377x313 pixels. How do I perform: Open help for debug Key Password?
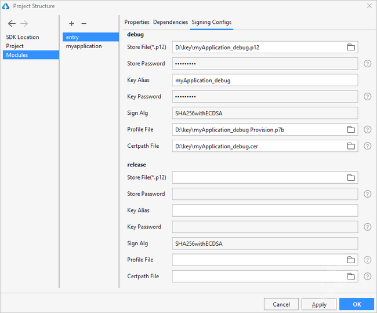click(367, 97)
